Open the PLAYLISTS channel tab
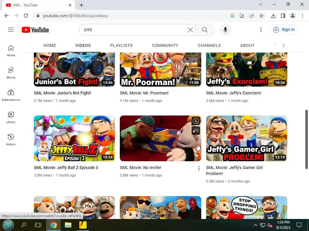309x231 pixels. coord(121,46)
